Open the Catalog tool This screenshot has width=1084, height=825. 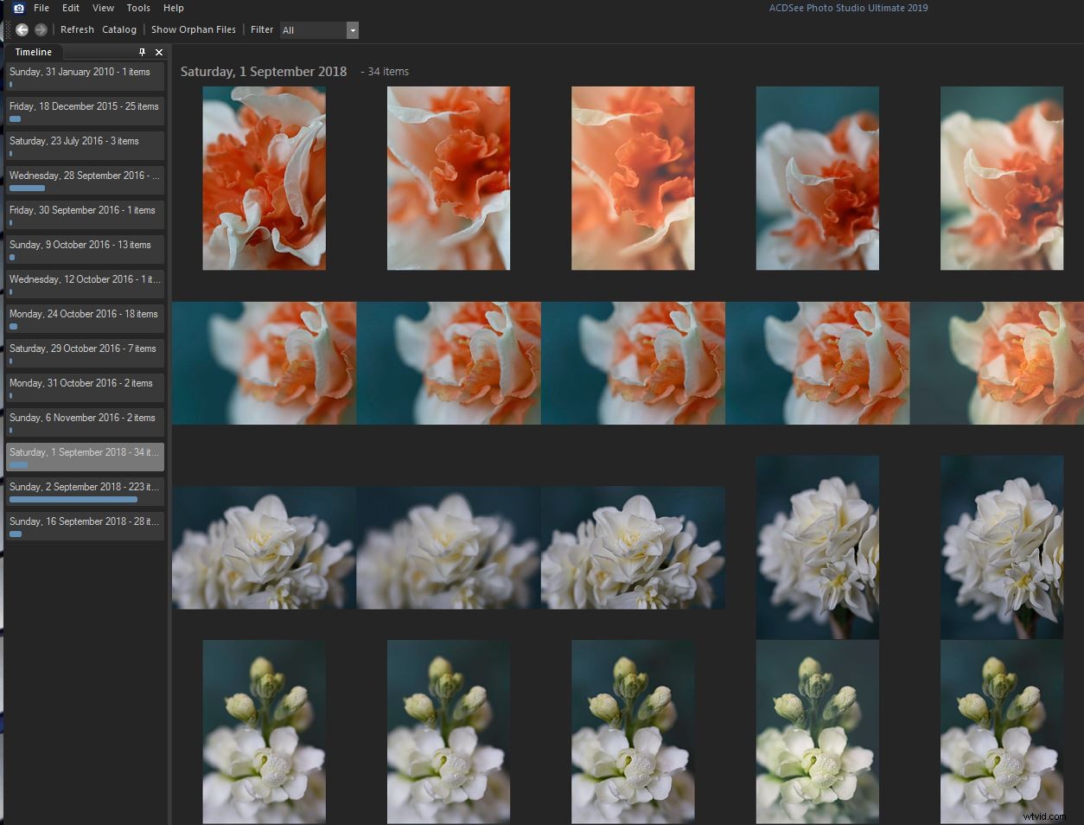(119, 29)
